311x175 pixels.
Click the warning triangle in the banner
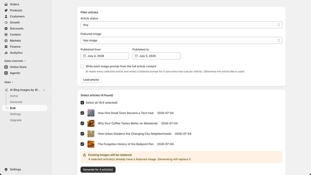pyautogui.click(x=84, y=155)
